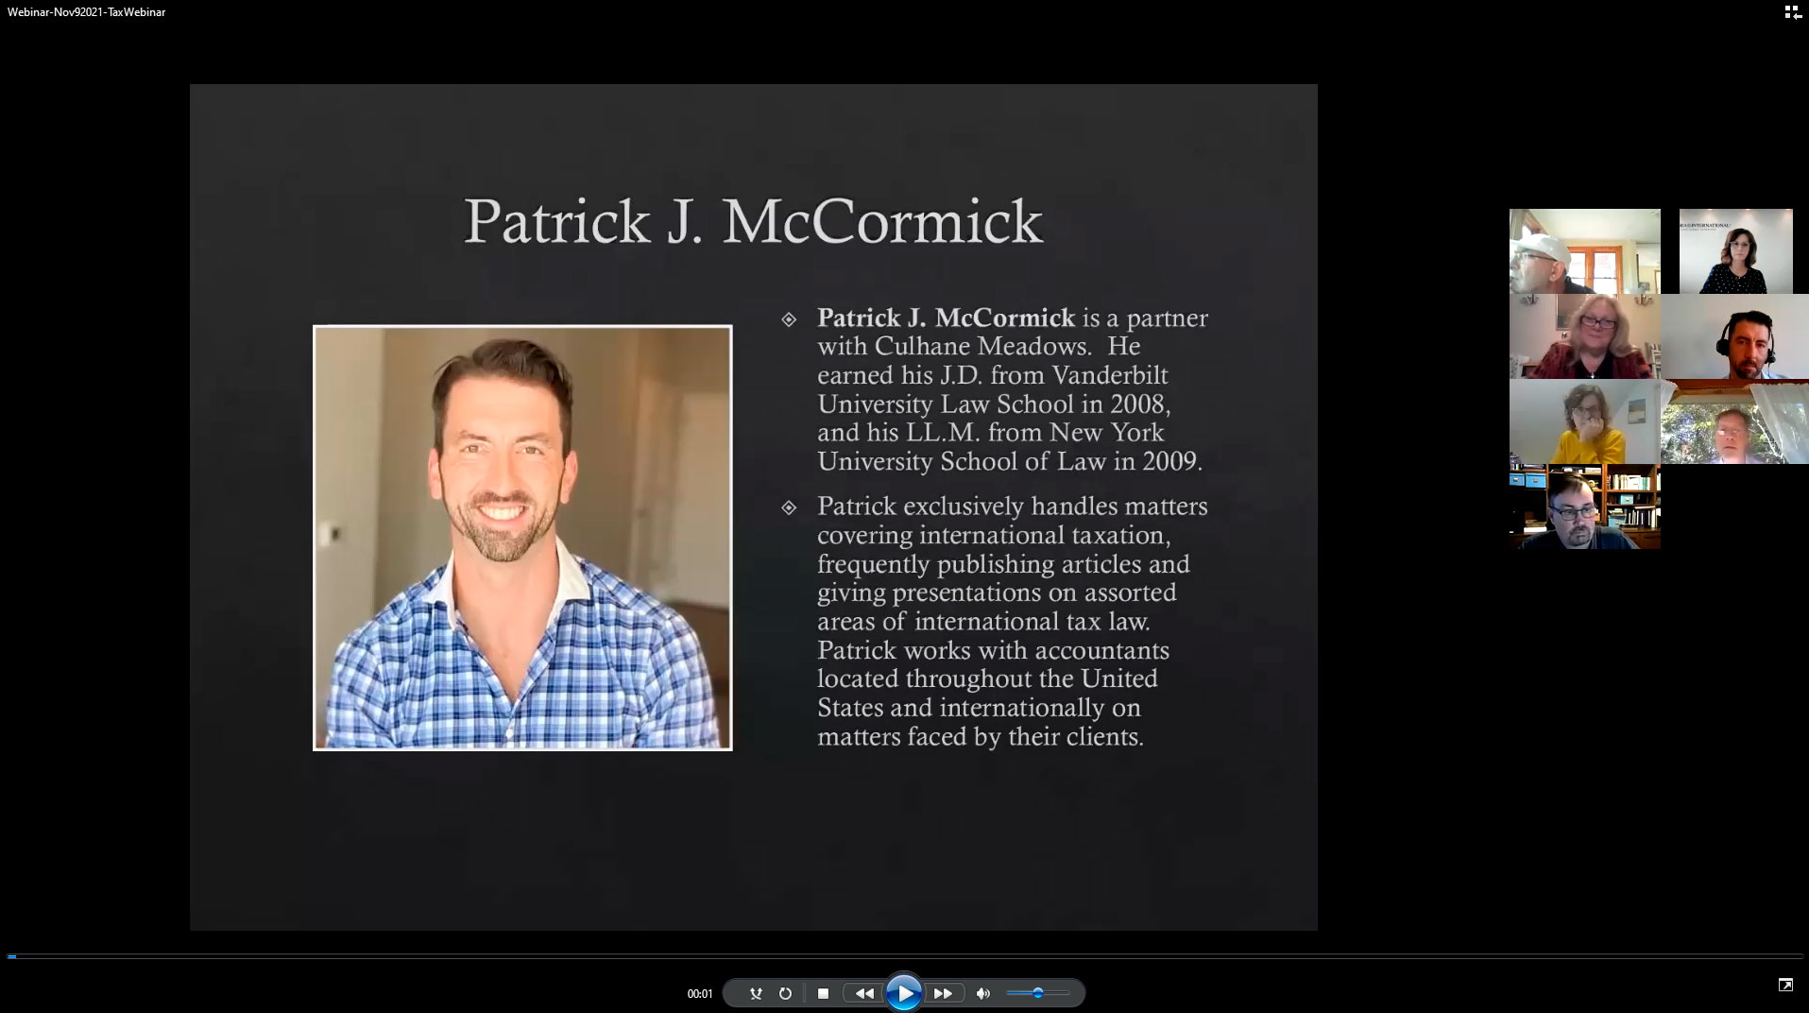Skip ahead with the Next button

(943, 993)
